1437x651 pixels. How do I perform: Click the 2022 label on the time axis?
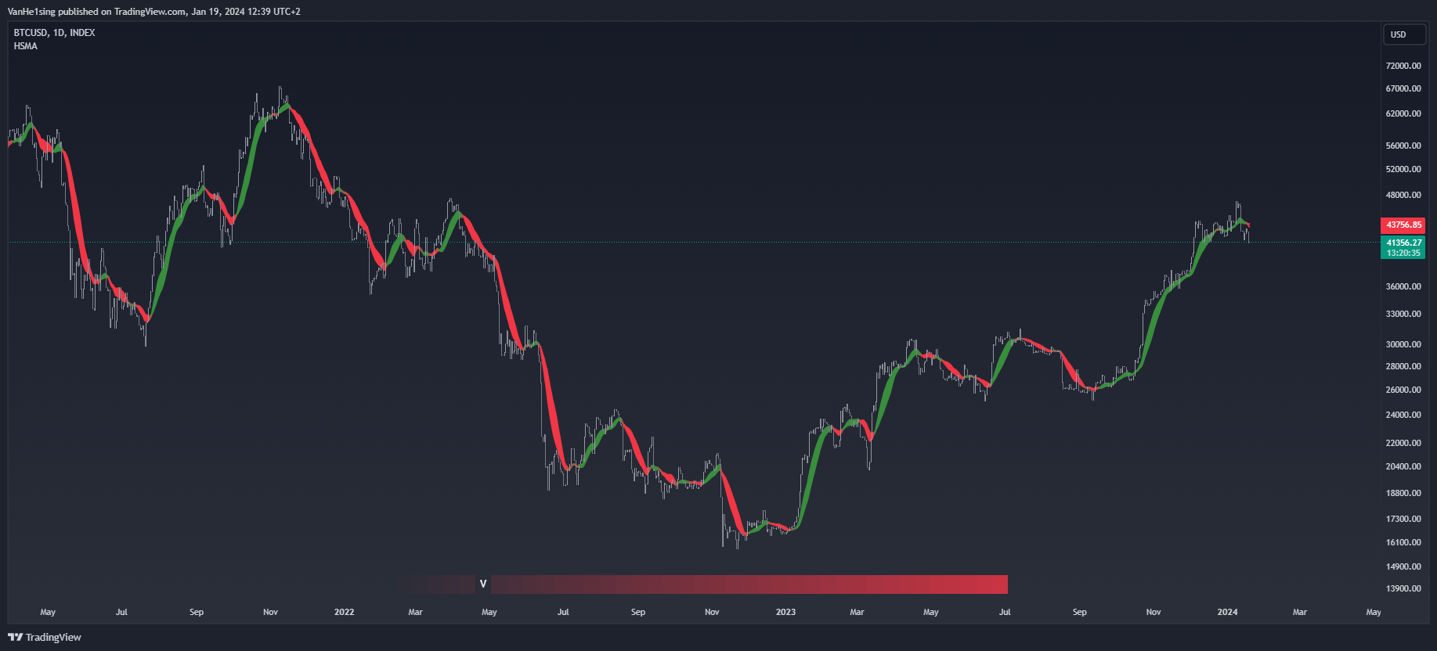[x=345, y=612]
